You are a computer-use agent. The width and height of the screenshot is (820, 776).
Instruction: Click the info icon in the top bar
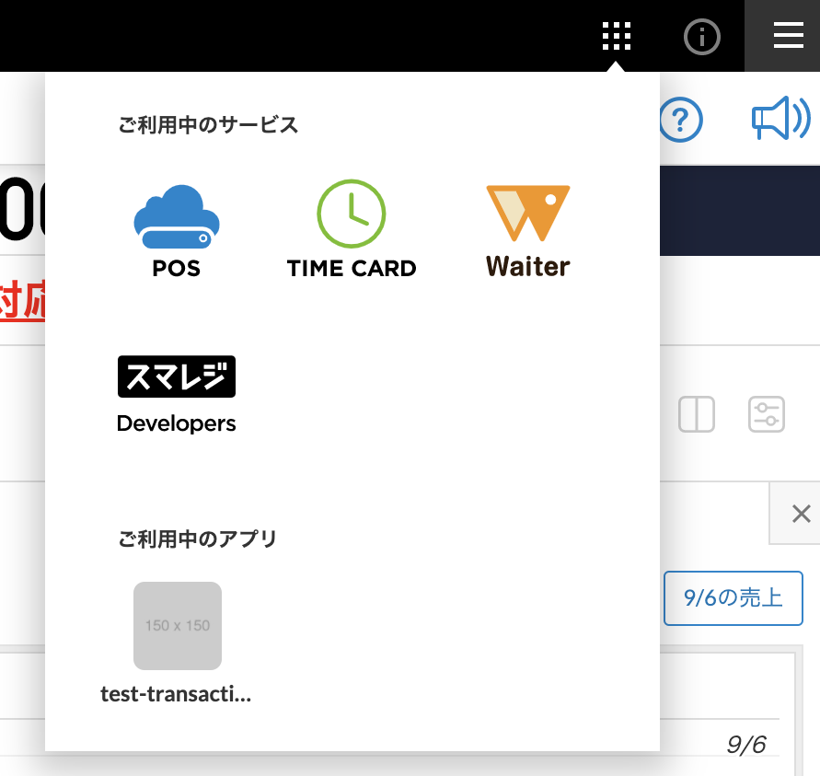pyautogui.click(x=701, y=36)
